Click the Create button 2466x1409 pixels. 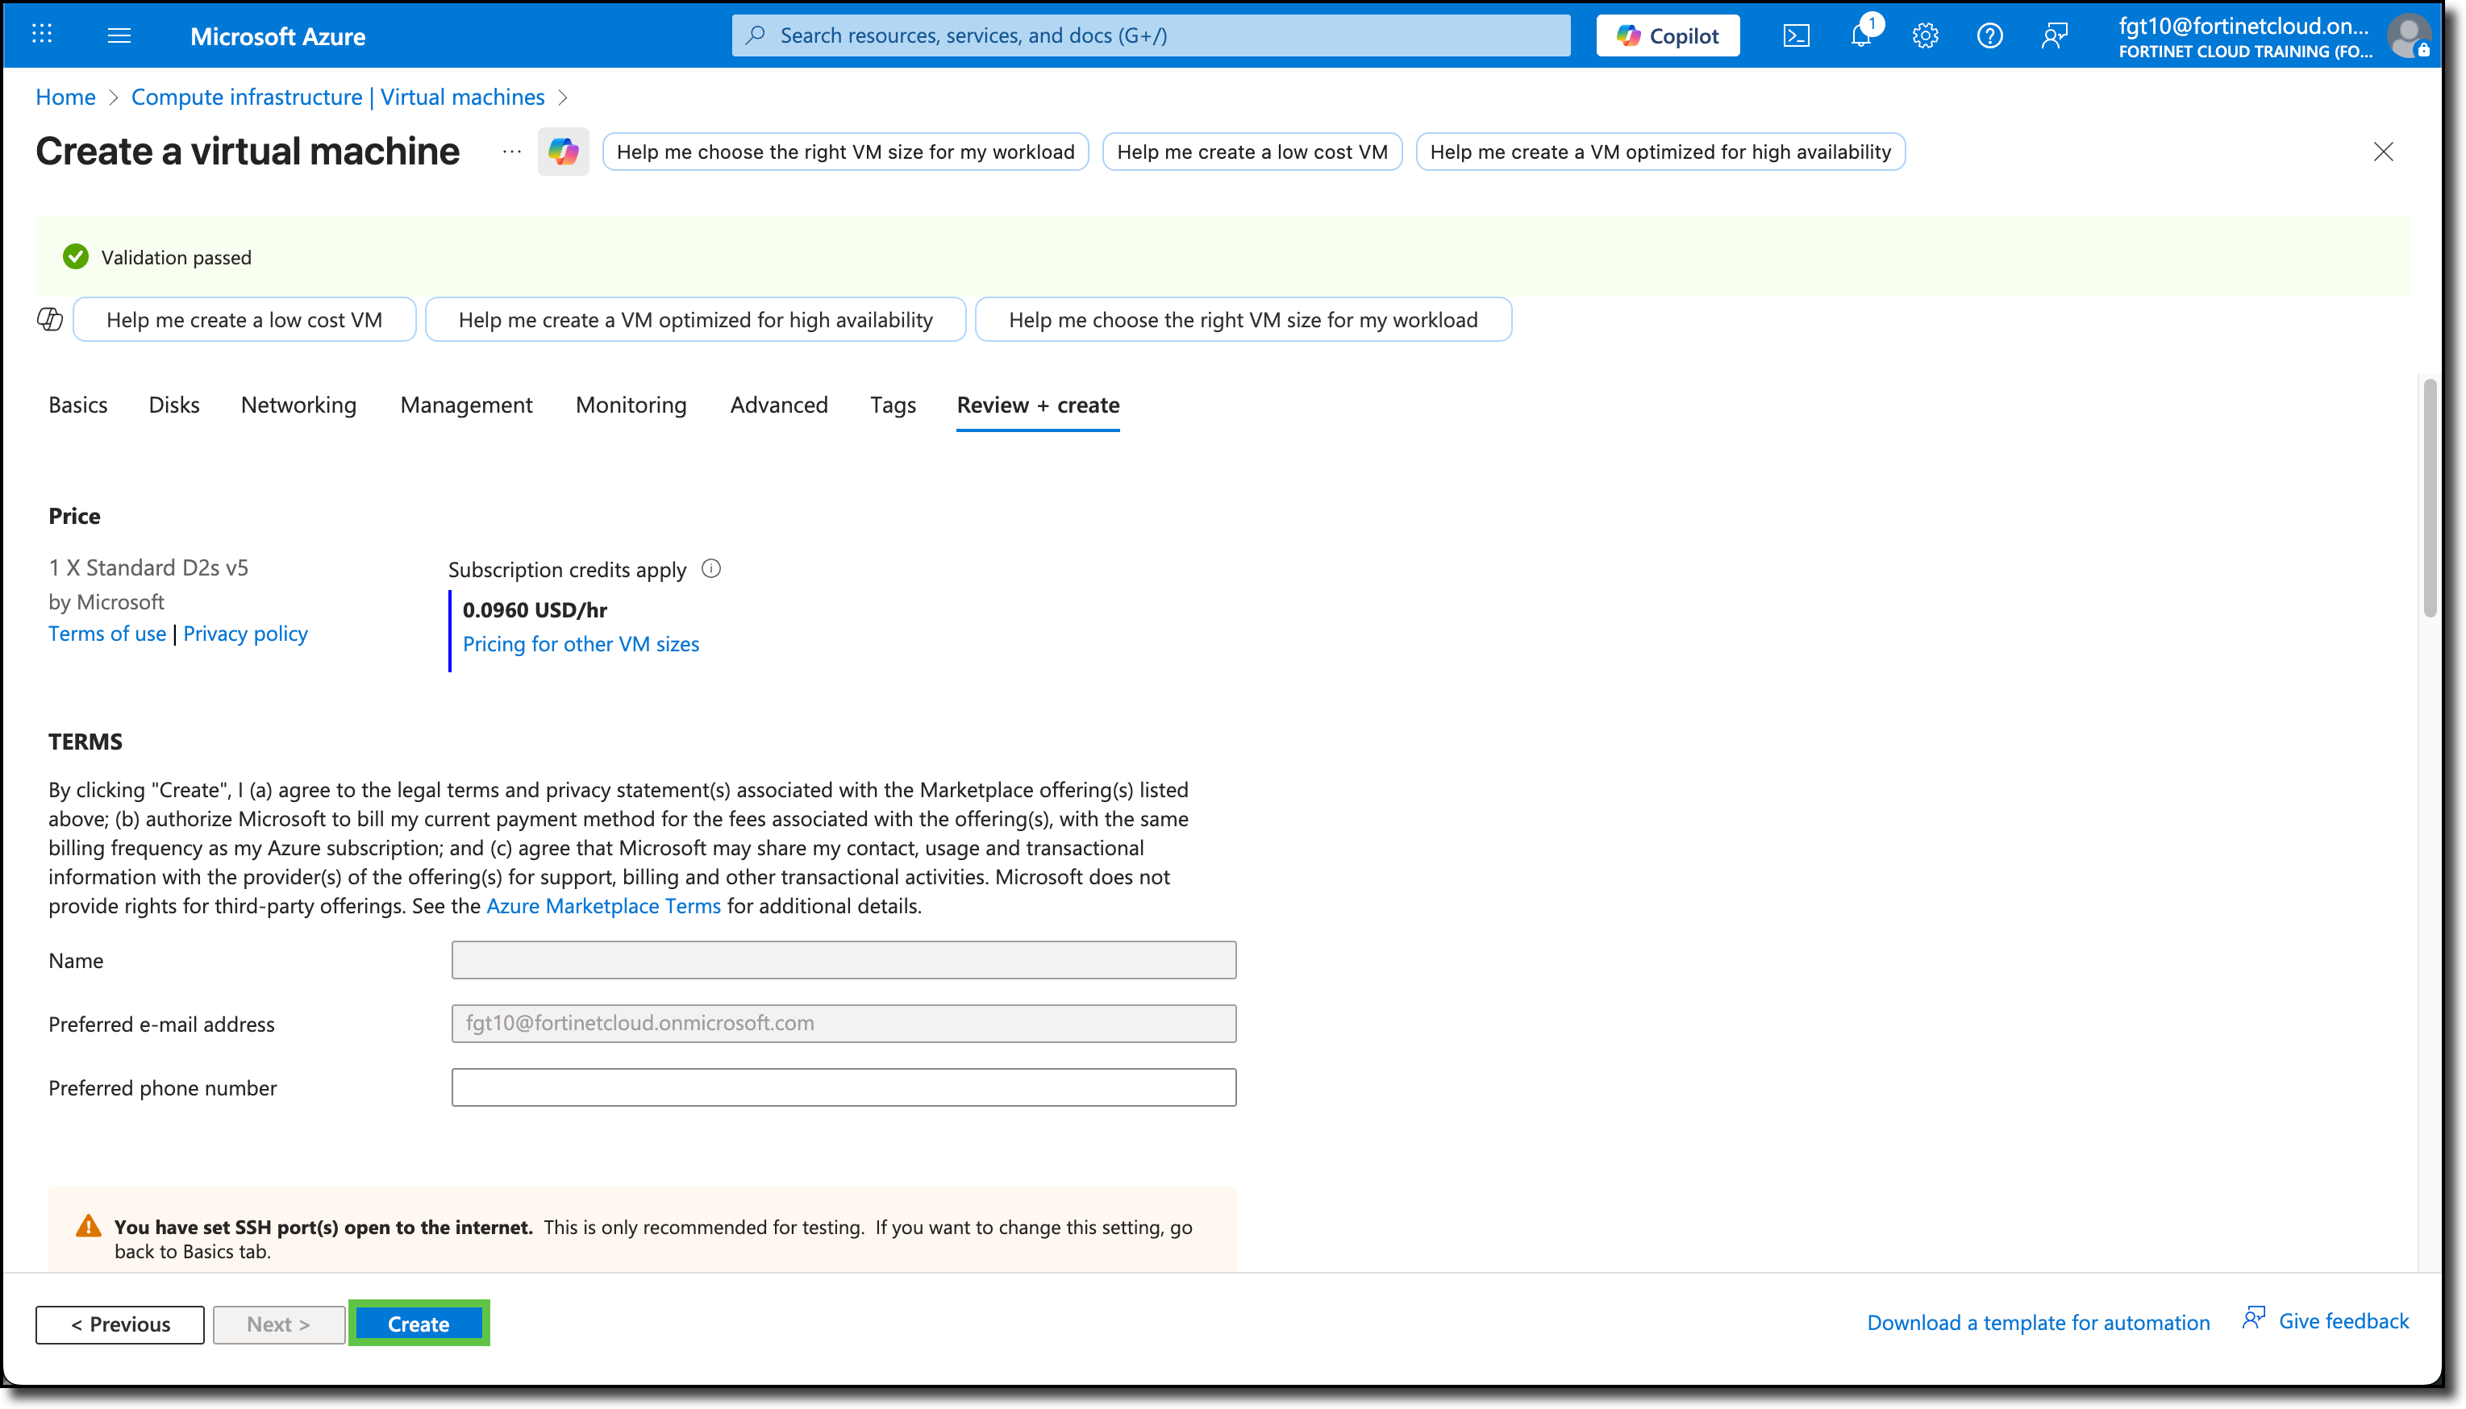[x=418, y=1323]
